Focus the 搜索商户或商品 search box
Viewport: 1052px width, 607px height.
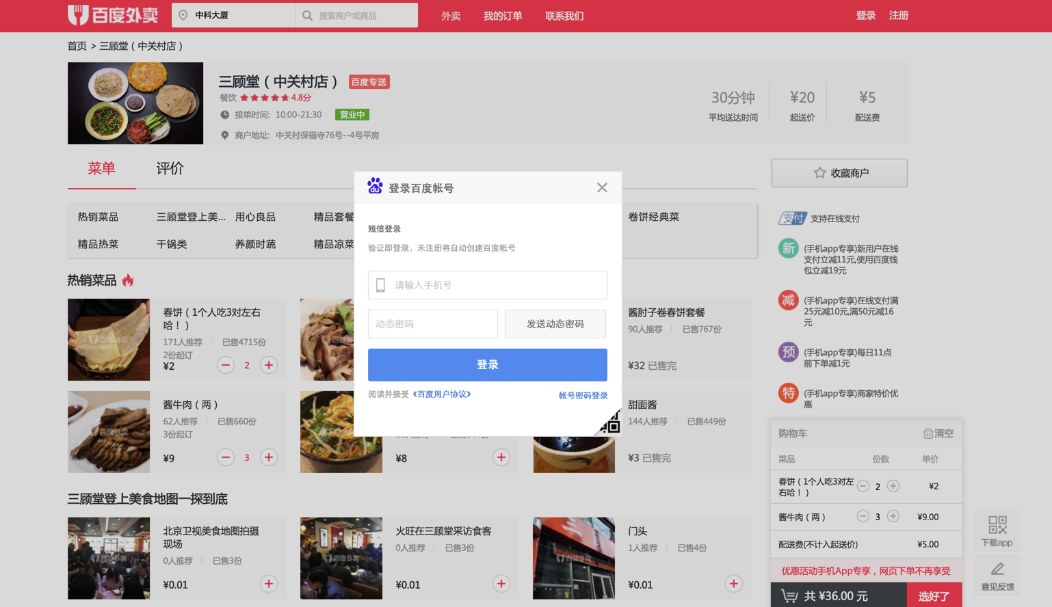coord(356,15)
